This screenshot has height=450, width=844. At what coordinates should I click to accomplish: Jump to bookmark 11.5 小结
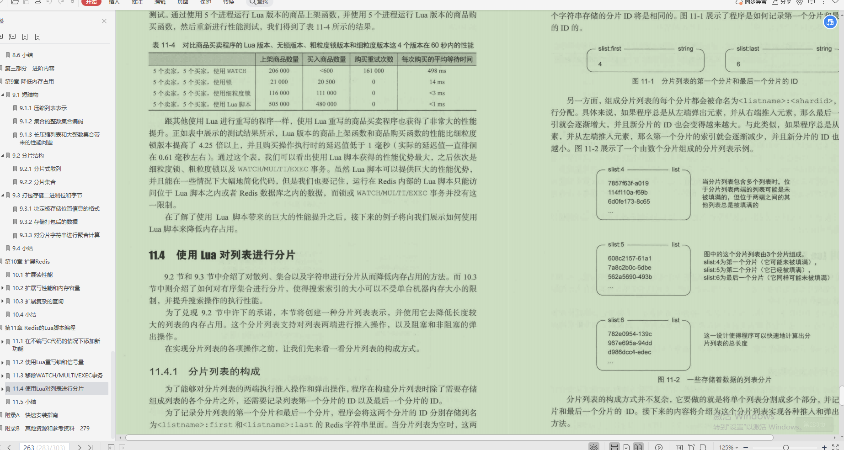(24, 402)
